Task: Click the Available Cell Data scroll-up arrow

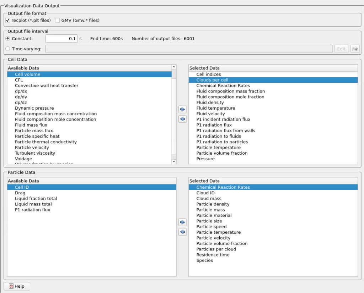Action: click(x=174, y=67)
